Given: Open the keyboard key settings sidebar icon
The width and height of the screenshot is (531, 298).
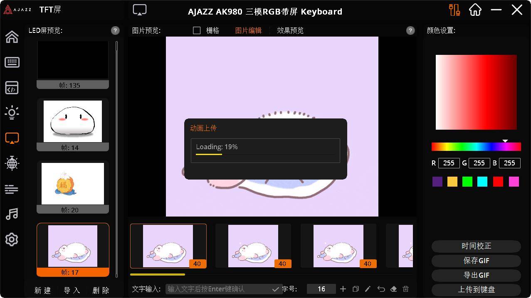Looking at the screenshot, I should 12,62.
